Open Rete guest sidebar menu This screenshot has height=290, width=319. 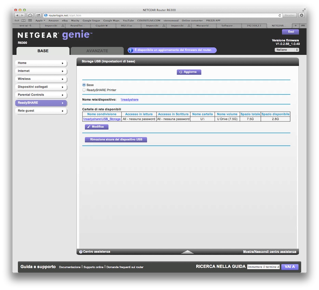tap(41, 111)
